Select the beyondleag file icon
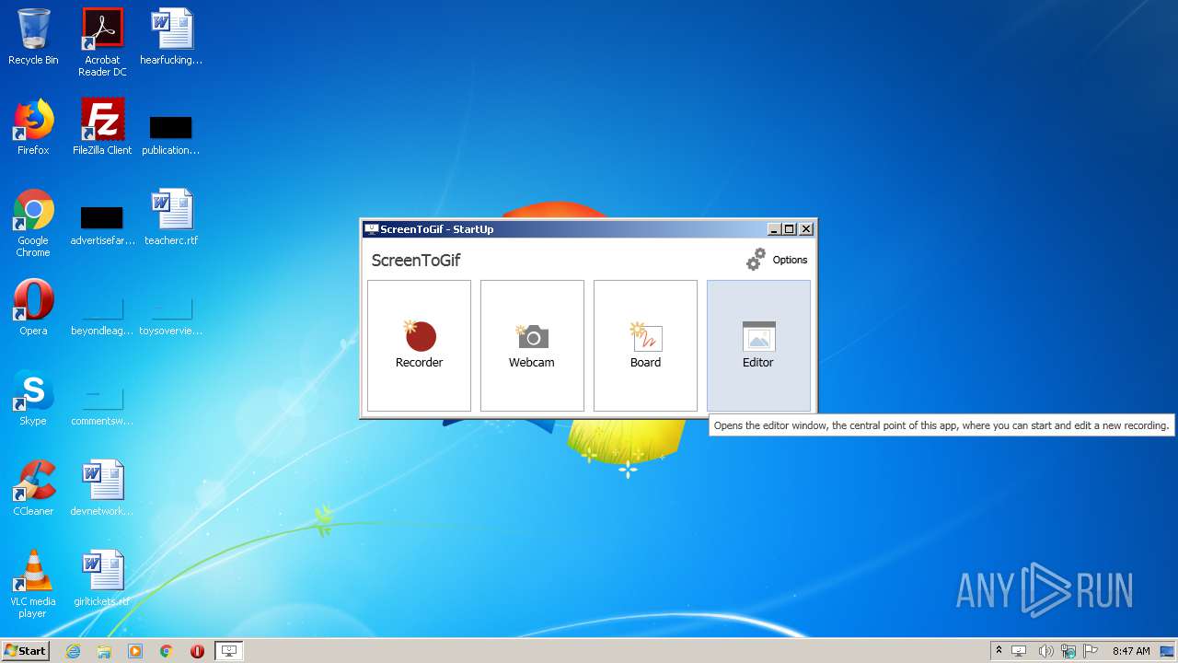Image resolution: width=1178 pixels, height=663 pixels. coord(102,315)
